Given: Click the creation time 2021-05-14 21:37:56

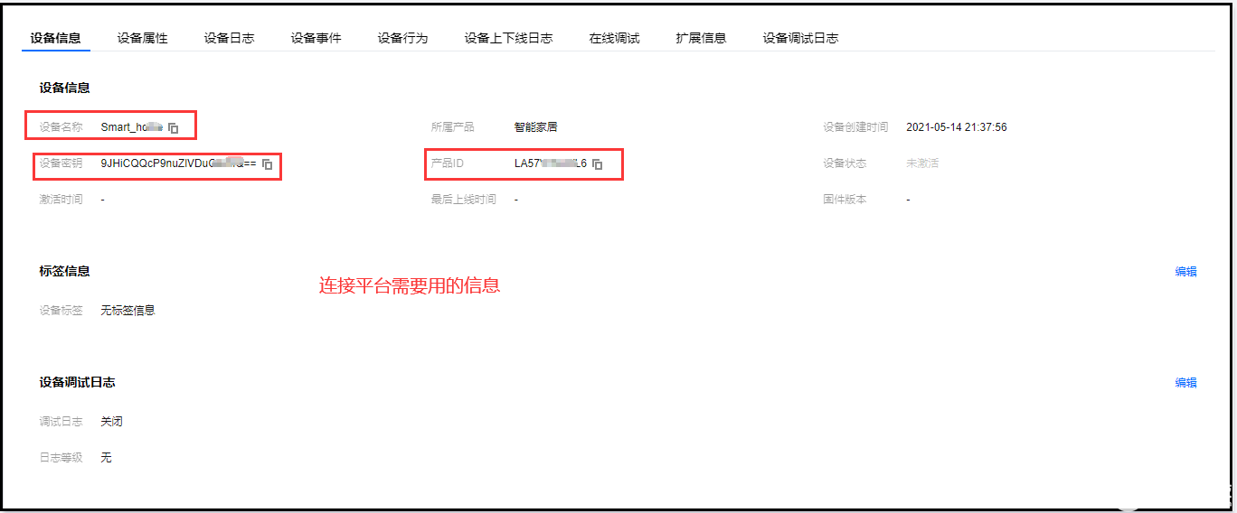Looking at the screenshot, I should (x=956, y=127).
